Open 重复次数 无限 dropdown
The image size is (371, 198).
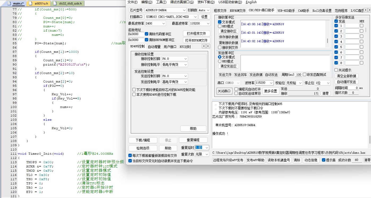(x=202, y=154)
